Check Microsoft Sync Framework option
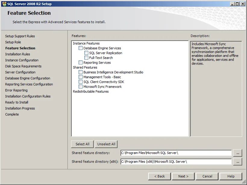 pyautogui.click(x=80, y=87)
